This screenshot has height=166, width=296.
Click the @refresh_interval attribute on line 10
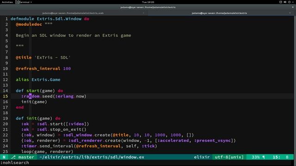pos(38,69)
